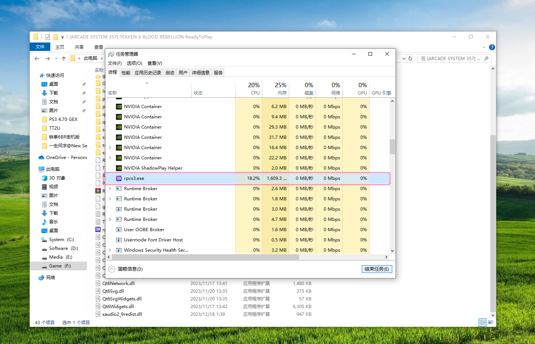The image size is (535, 344).
Task: Click the Task Manager horizontal scrollbar thumb
Action: pos(205,257)
